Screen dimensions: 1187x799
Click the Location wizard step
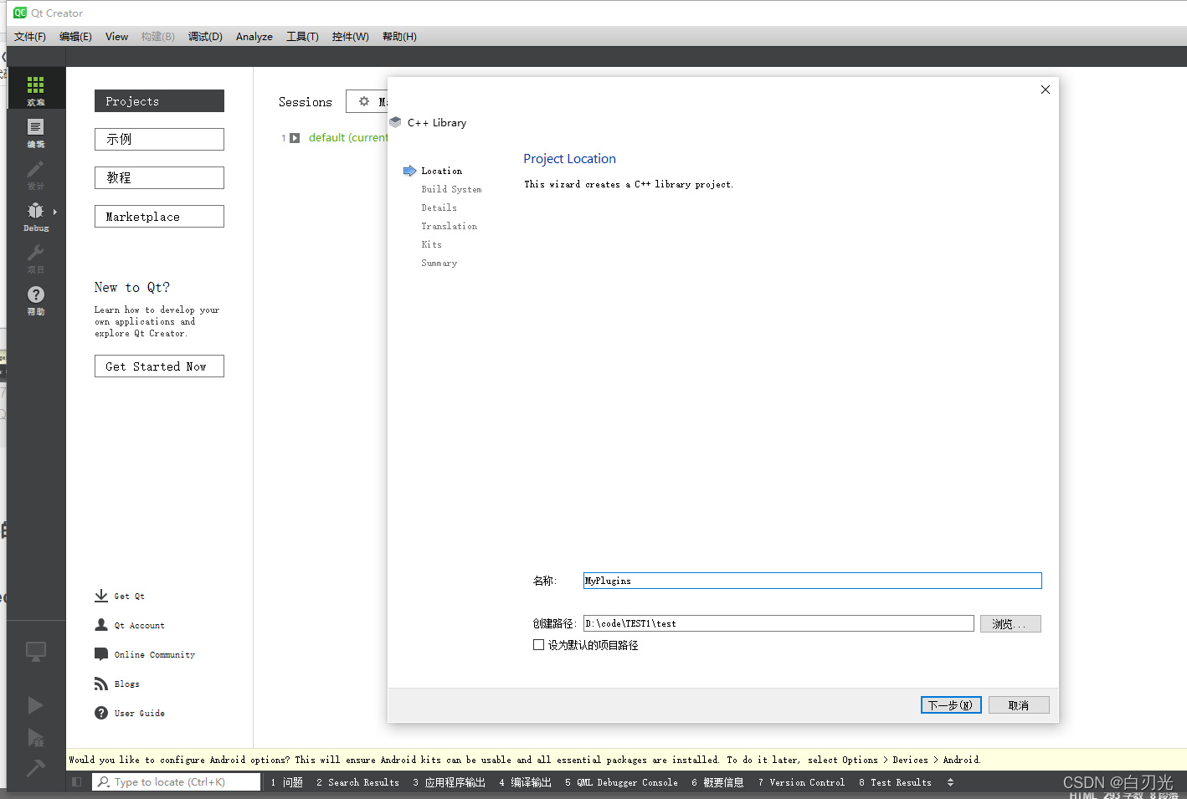[441, 171]
